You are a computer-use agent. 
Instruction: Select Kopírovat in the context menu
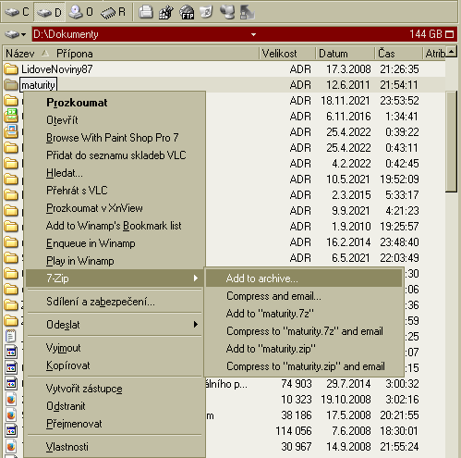[x=114, y=365]
